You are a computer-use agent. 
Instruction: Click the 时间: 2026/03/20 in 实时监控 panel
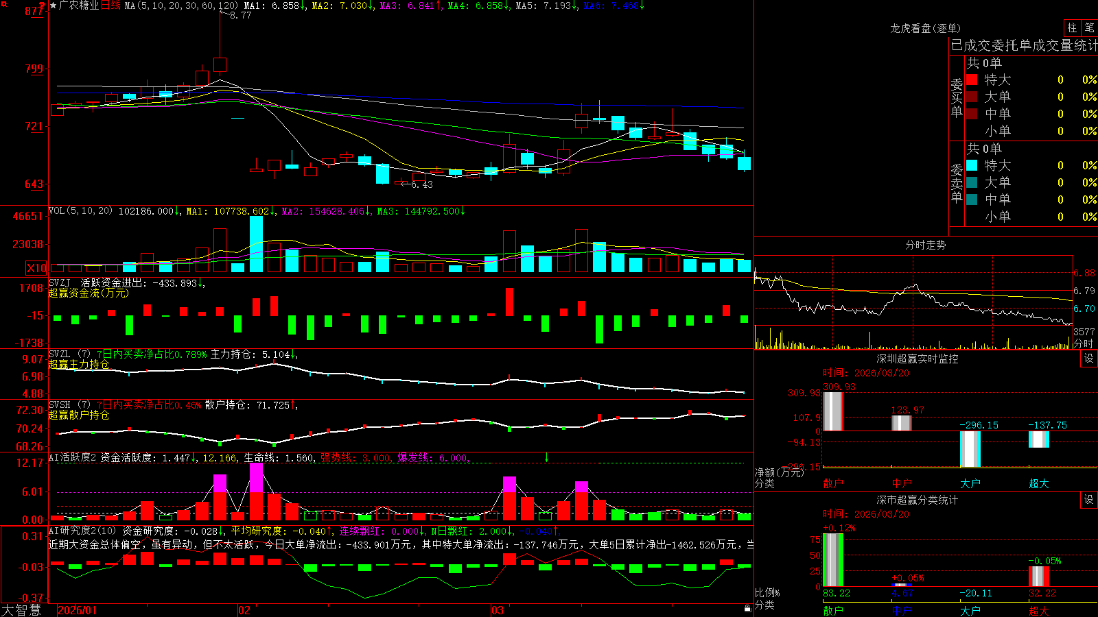tap(866, 373)
